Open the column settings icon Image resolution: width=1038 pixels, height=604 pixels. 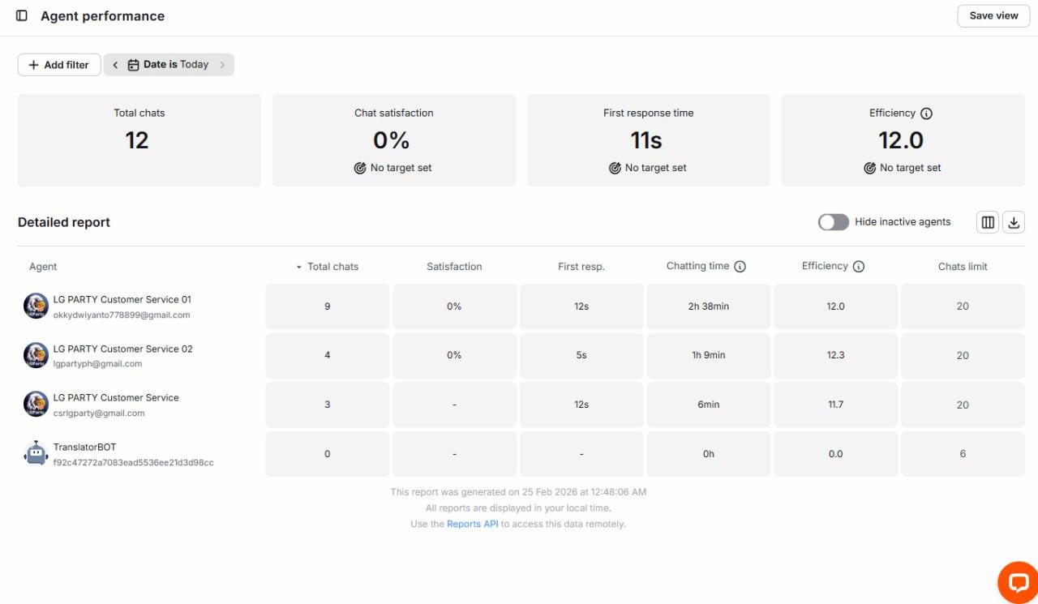(x=988, y=222)
